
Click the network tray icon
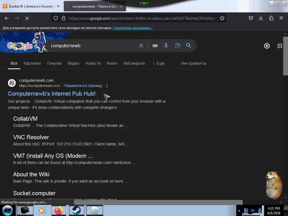[x=253, y=211]
